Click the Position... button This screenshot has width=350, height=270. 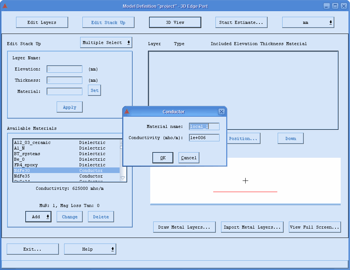point(243,138)
